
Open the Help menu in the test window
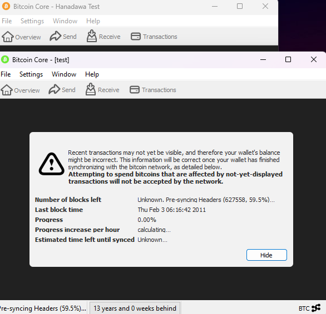tap(92, 74)
